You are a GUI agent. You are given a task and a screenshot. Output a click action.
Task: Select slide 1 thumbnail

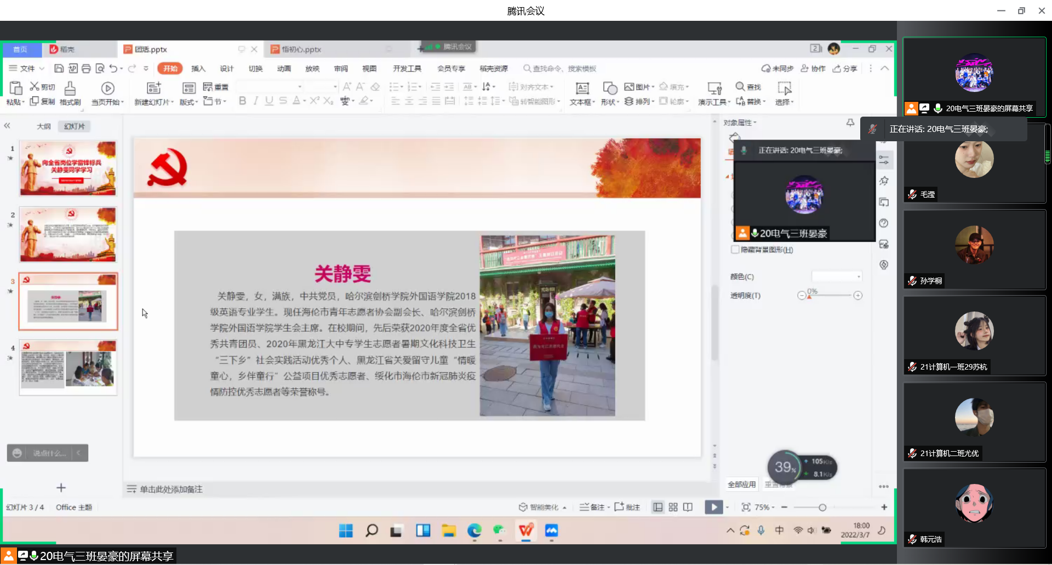(68, 168)
